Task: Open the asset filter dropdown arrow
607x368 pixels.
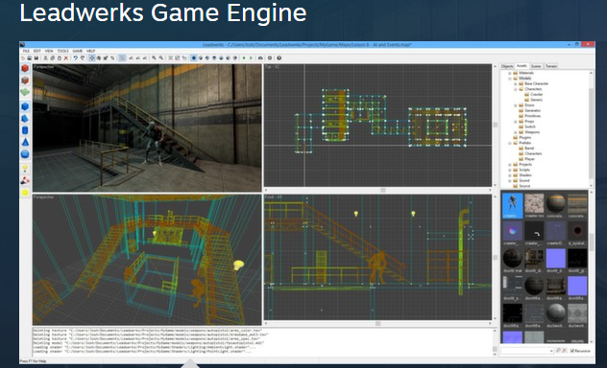Action: click(x=551, y=351)
